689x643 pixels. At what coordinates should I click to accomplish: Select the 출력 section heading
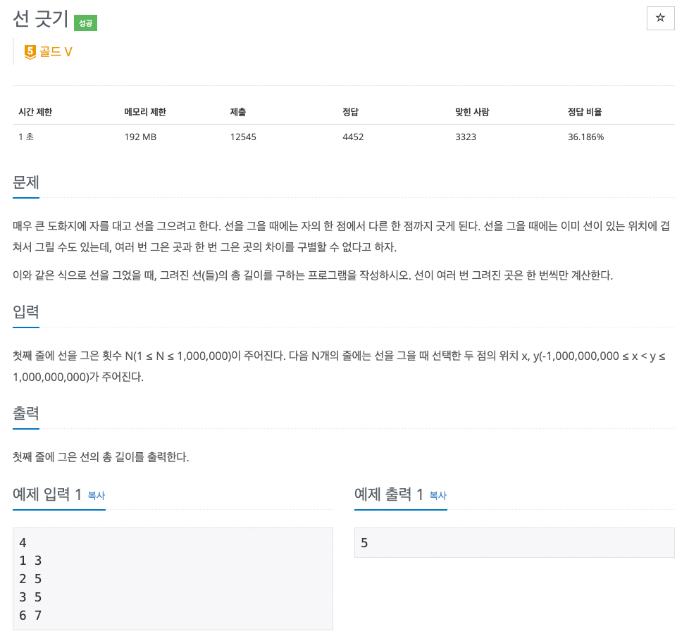(x=26, y=413)
